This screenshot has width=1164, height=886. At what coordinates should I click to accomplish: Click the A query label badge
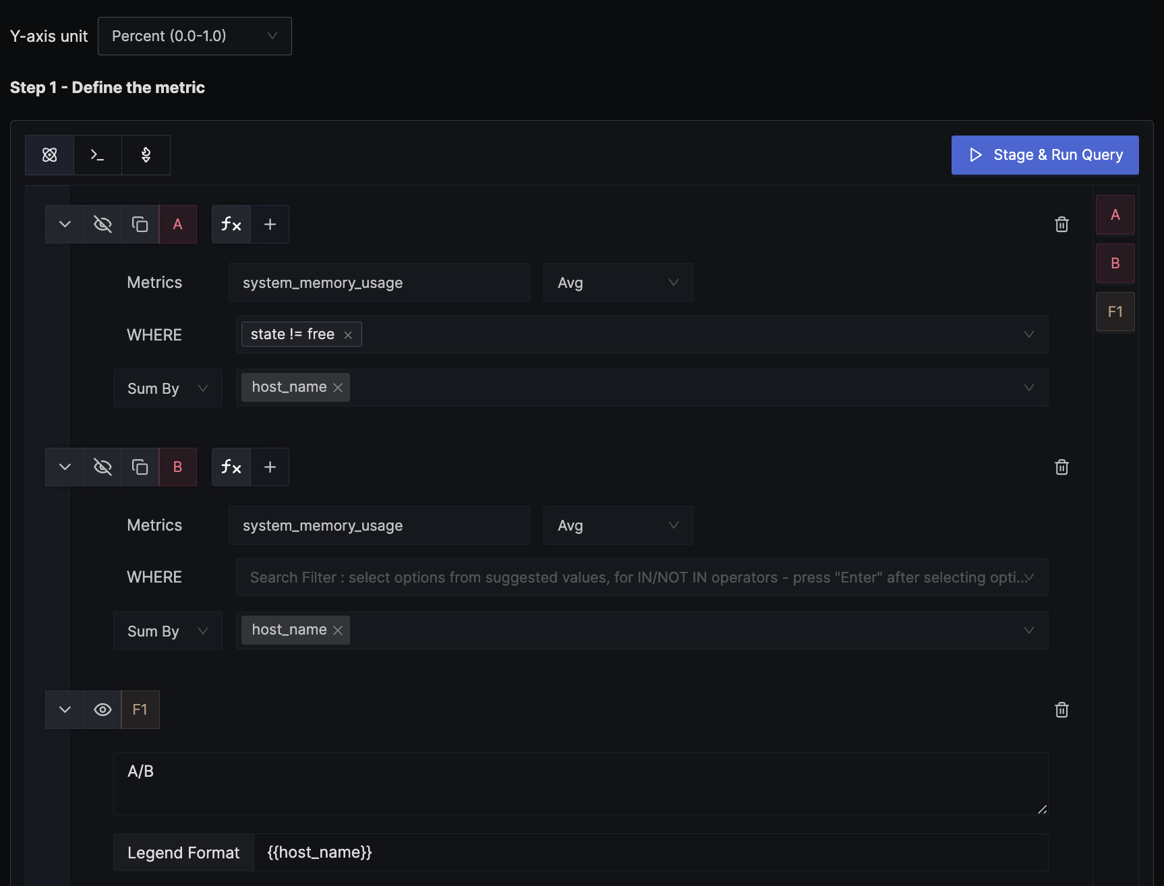point(178,225)
